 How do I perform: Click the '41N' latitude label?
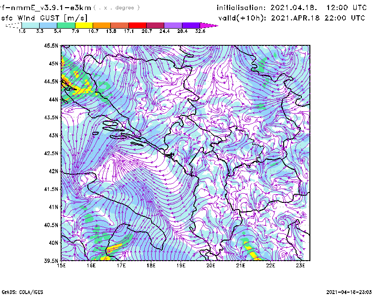pyautogui.click(x=53, y=207)
